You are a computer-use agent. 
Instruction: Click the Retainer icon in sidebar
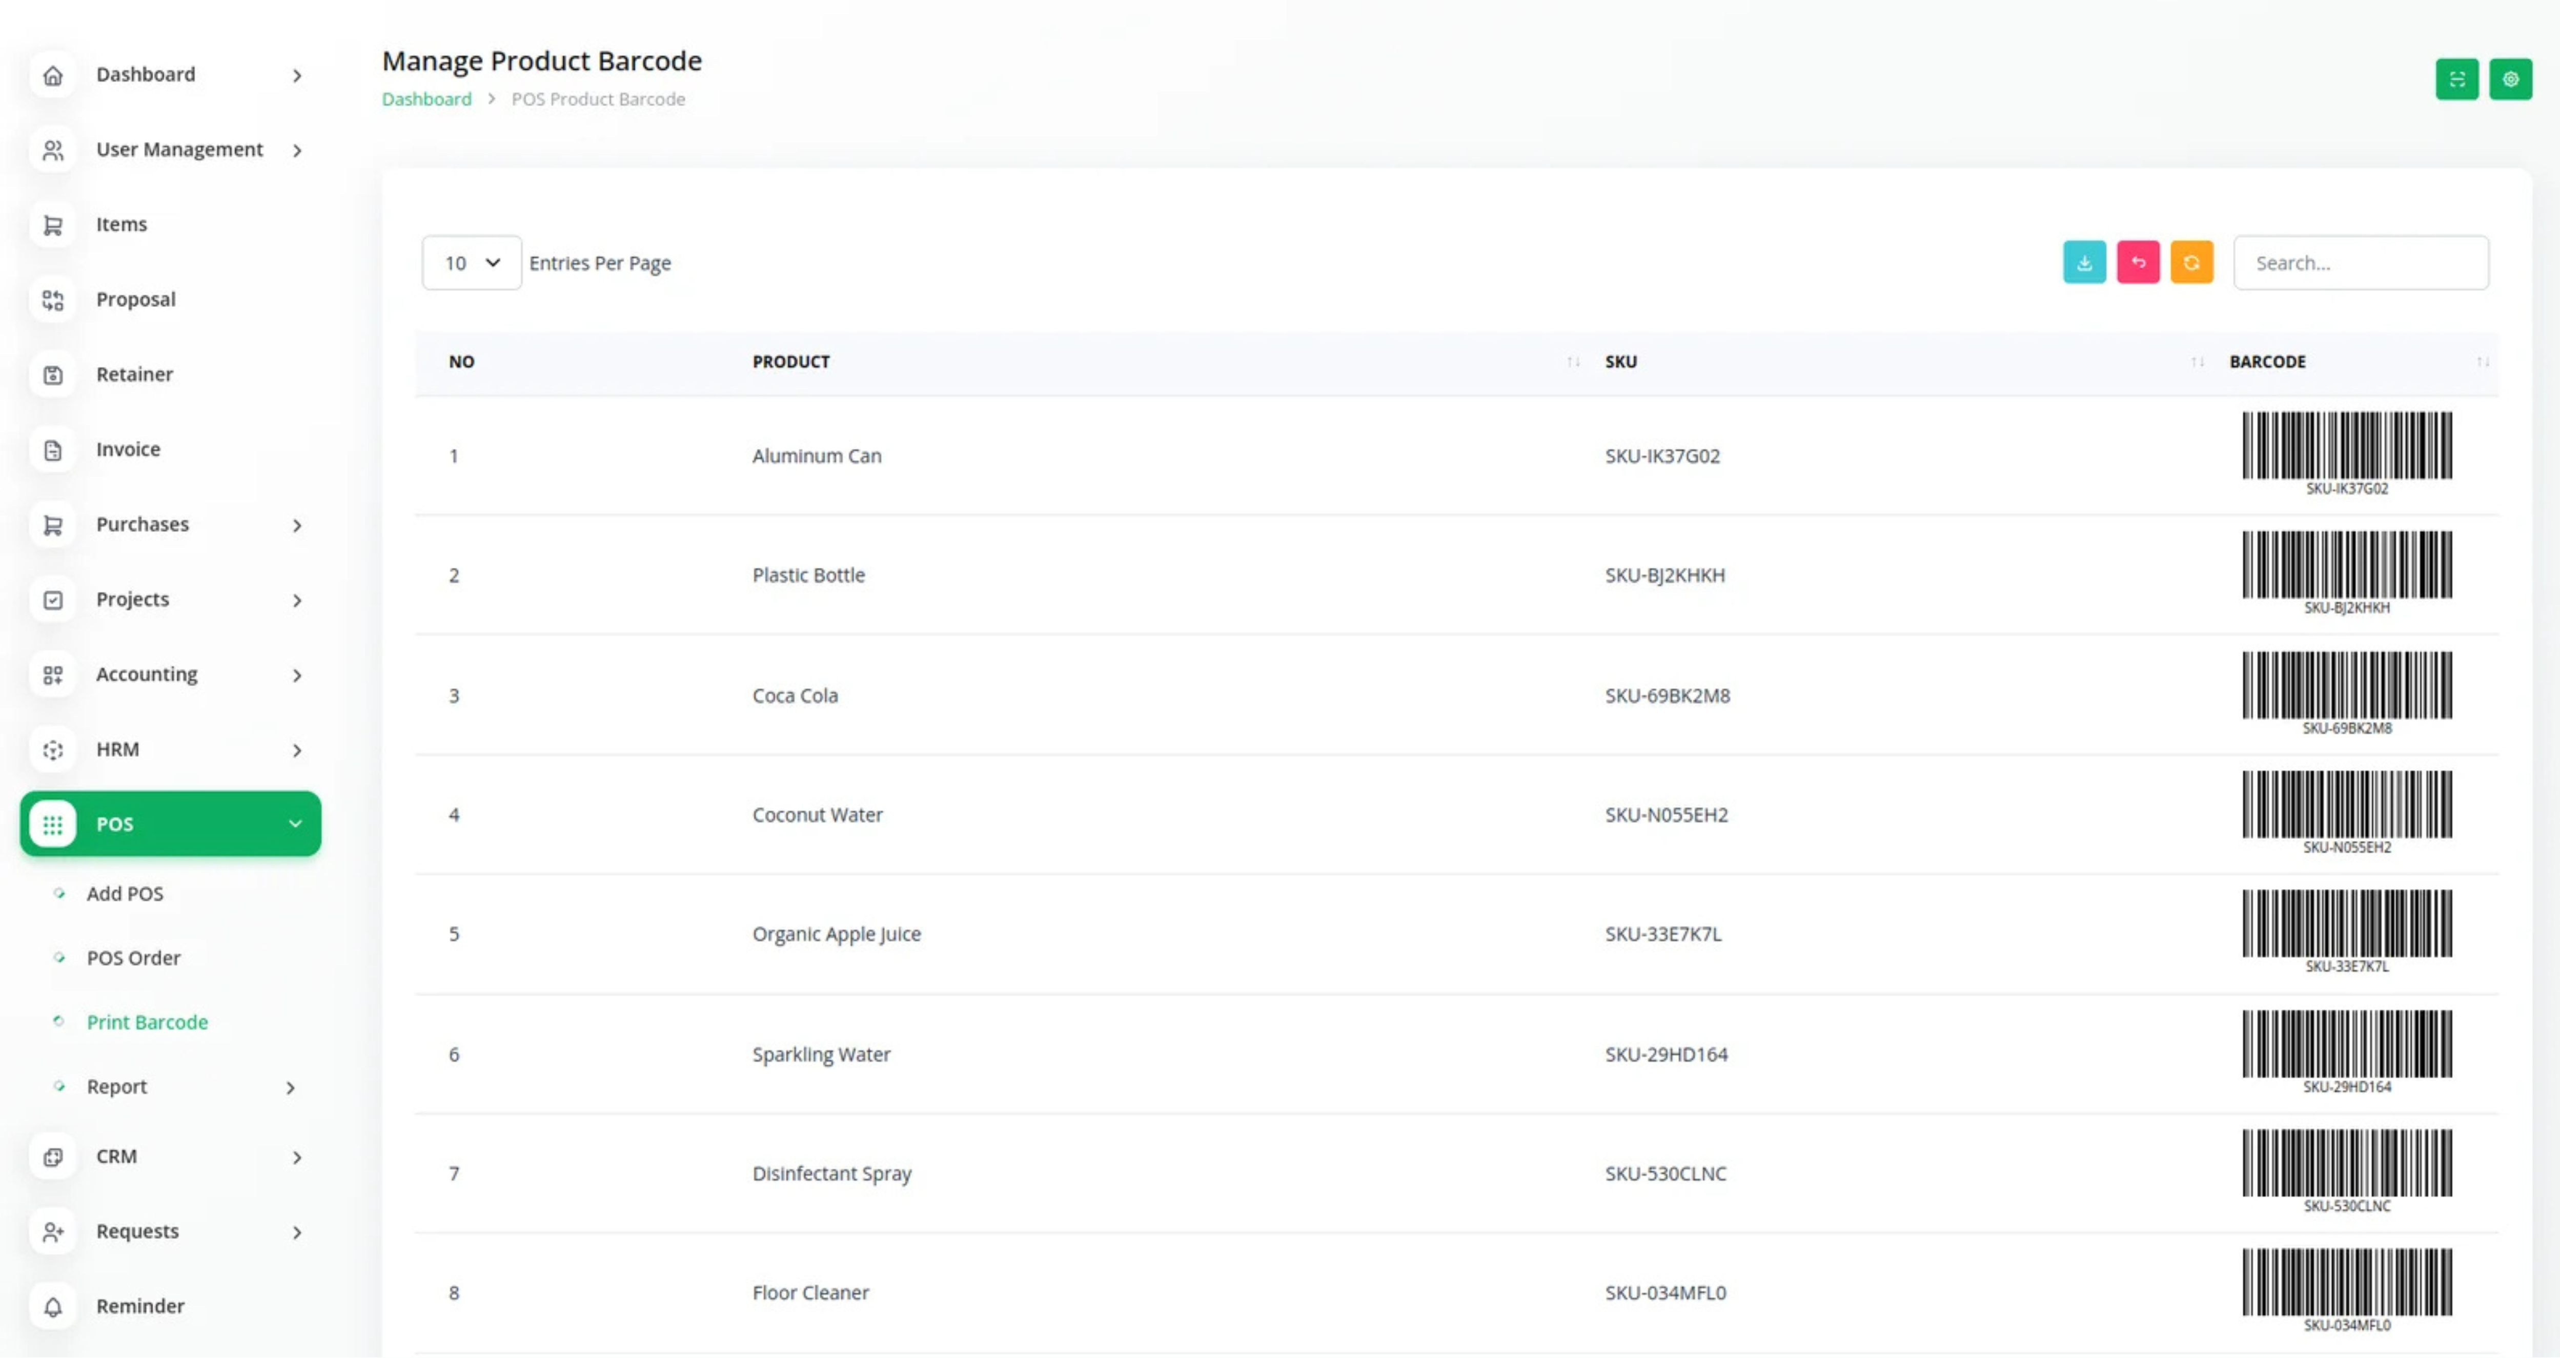(x=53, y=375)
